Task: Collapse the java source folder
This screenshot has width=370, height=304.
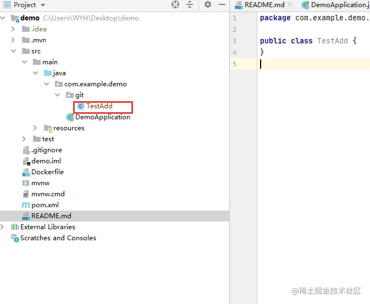Action: tap(35, 73)
